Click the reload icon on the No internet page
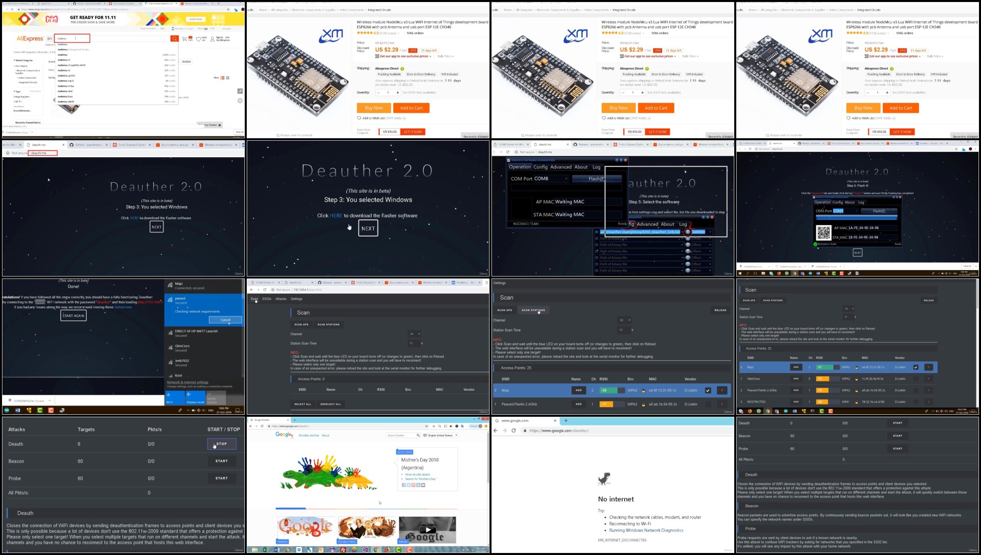Viewport: 981px width, 555px height. pos(514,430)
